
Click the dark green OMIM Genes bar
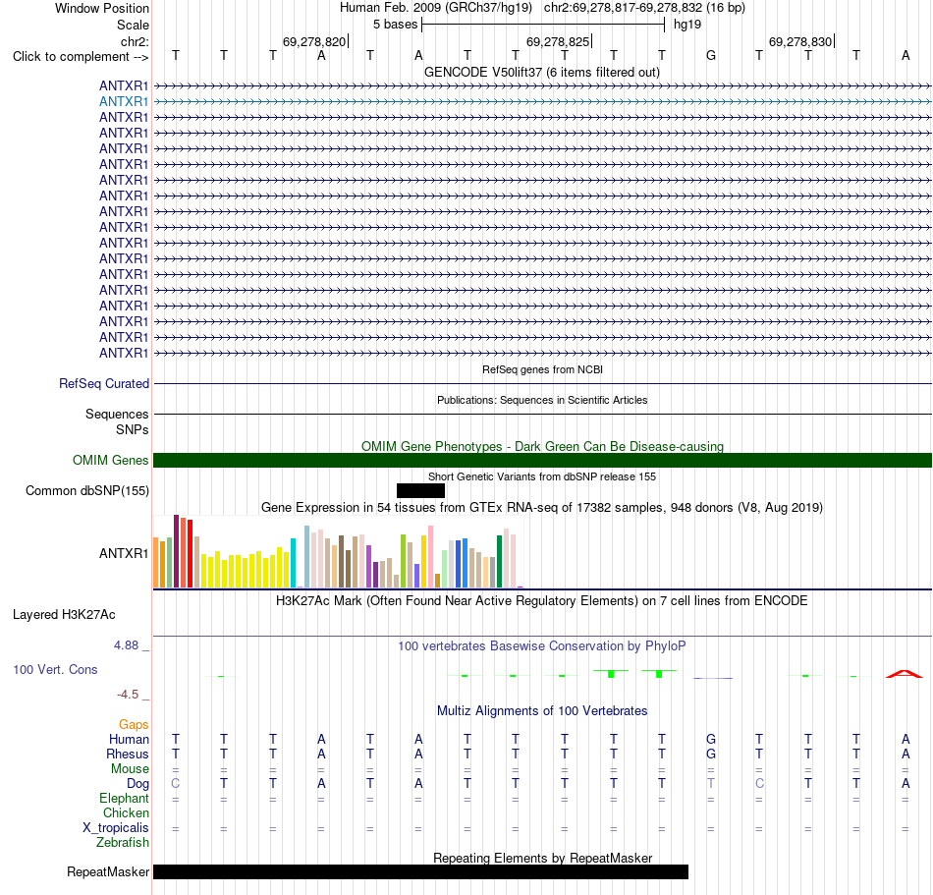coord(542,460)
